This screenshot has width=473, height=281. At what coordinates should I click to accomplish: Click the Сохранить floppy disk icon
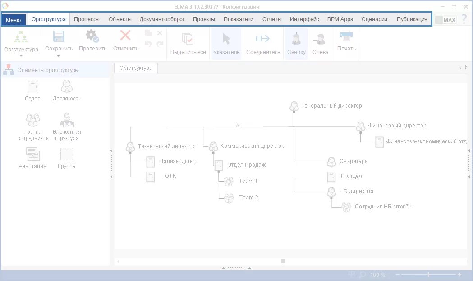pyautogui.click(x=59, y=36)
